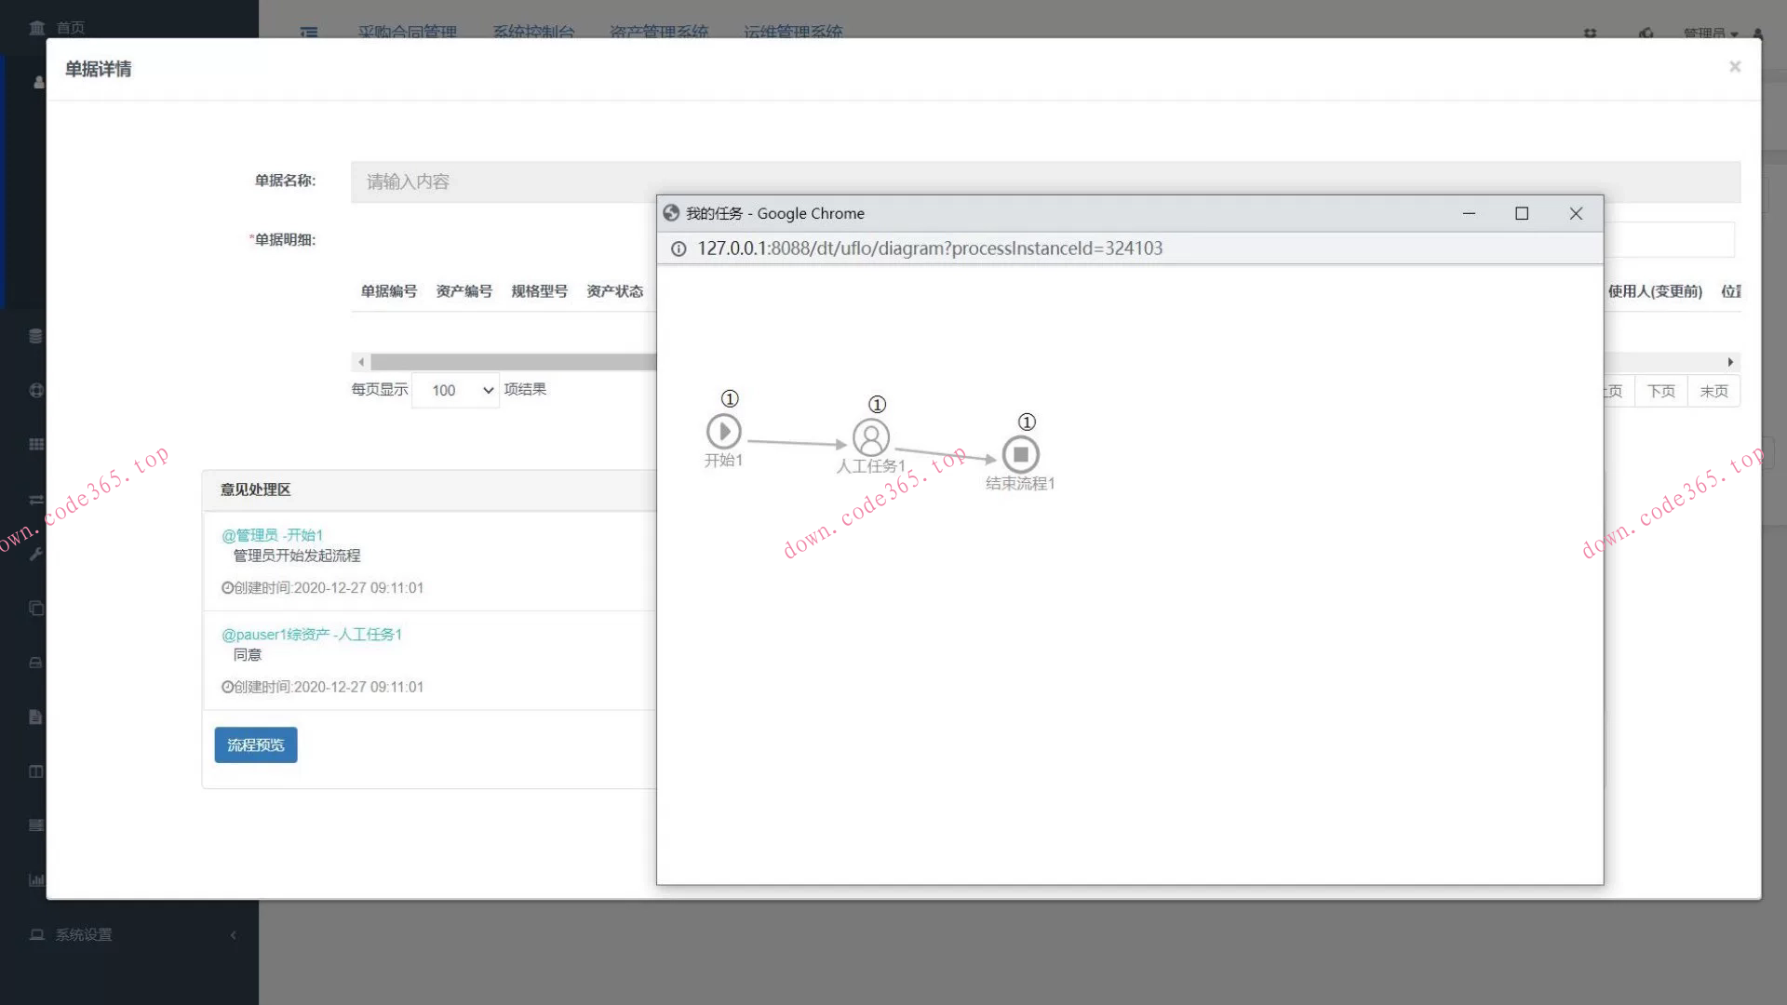Image resolution: width=1787 pixels, height=1005 pixels.
Task: Click the 单据编号 column header
Action: click(388, 291)
